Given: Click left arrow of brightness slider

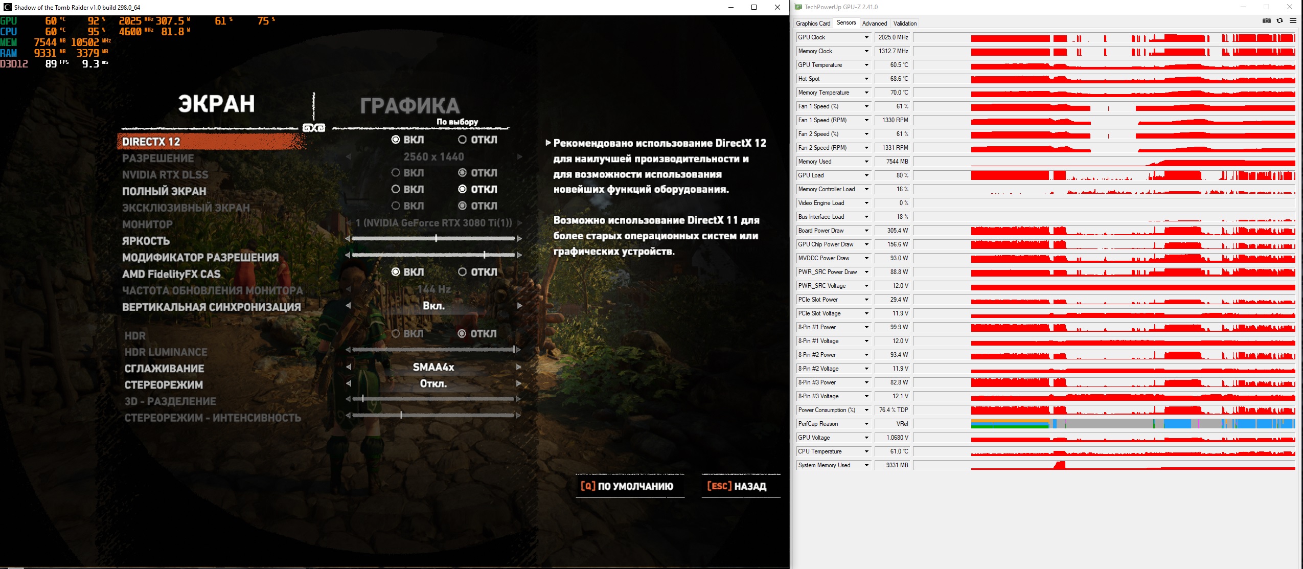Looking at the screenshot, I should pyautogui.click(x=348, y=239).
